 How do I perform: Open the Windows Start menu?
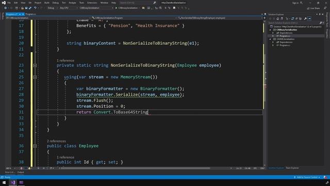(4, 182)
